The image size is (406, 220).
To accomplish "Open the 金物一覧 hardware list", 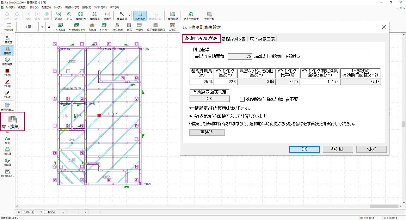I will pyautogui.click(x=209, y=16).
